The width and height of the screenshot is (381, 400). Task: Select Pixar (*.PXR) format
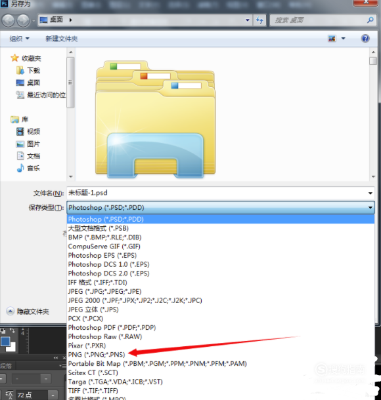[221, 346]
